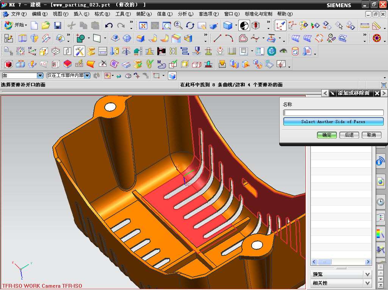The height and width of the screenshot is (290, 388).
Task: Cut selection with the scissors icon
Action: coord(72,25)
